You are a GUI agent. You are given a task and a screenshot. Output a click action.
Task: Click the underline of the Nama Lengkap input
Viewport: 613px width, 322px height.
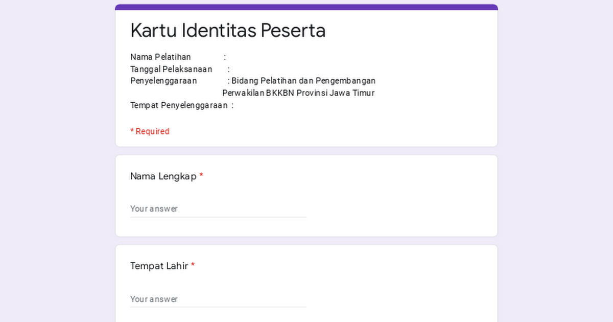pos(218,216)
